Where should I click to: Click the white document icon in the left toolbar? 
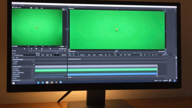click(x=36, y=49)
